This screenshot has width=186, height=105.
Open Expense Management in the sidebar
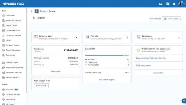[15, 68]
